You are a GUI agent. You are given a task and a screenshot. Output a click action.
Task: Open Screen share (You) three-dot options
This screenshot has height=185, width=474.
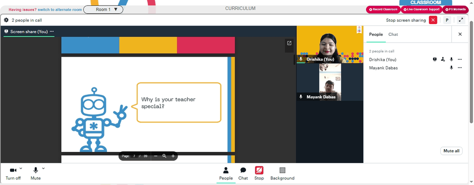point(52,31)
